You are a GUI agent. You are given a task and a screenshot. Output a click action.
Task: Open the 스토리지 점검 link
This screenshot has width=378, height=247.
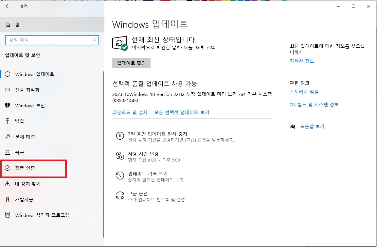point(304,92)
